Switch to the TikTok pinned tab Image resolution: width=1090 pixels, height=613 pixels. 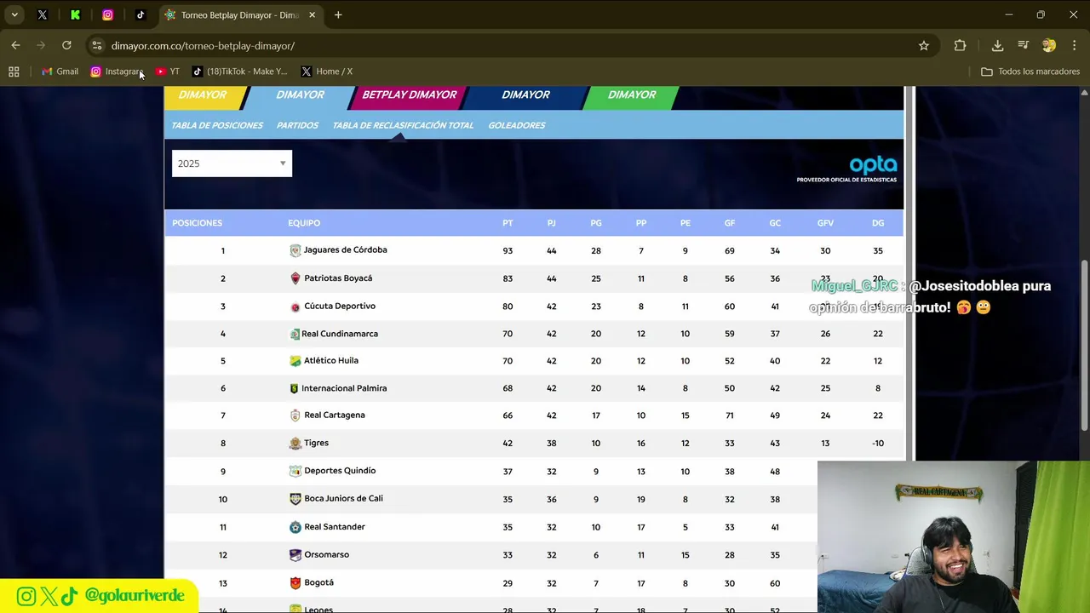coord(141,14)
